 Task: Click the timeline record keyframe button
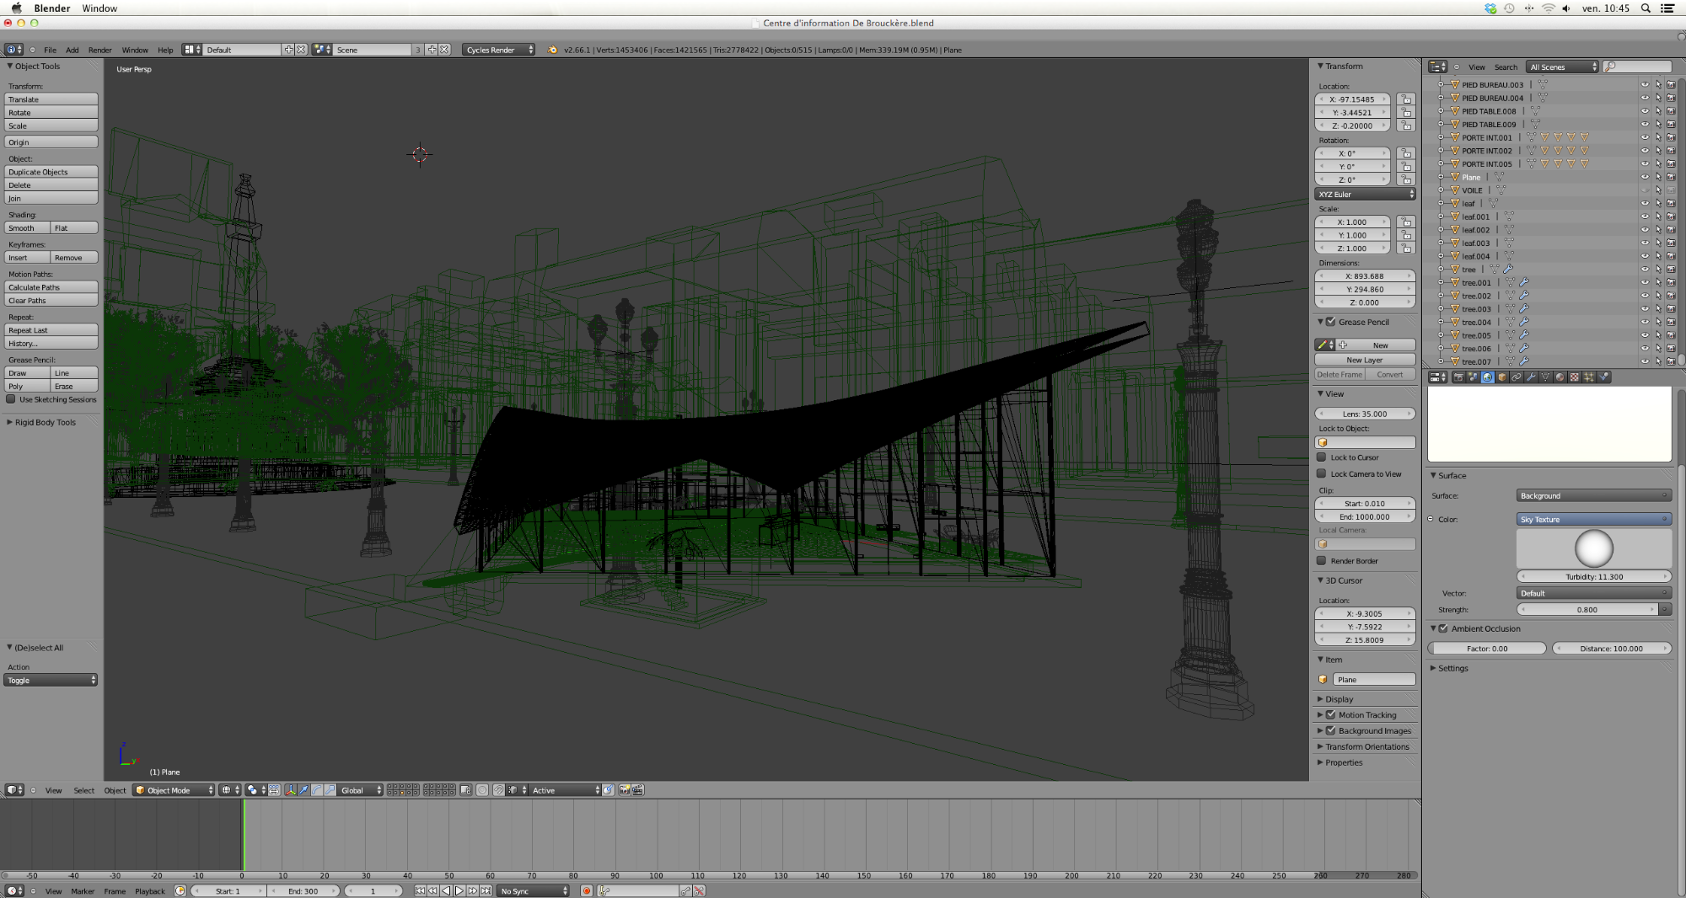tap(587, 890)
